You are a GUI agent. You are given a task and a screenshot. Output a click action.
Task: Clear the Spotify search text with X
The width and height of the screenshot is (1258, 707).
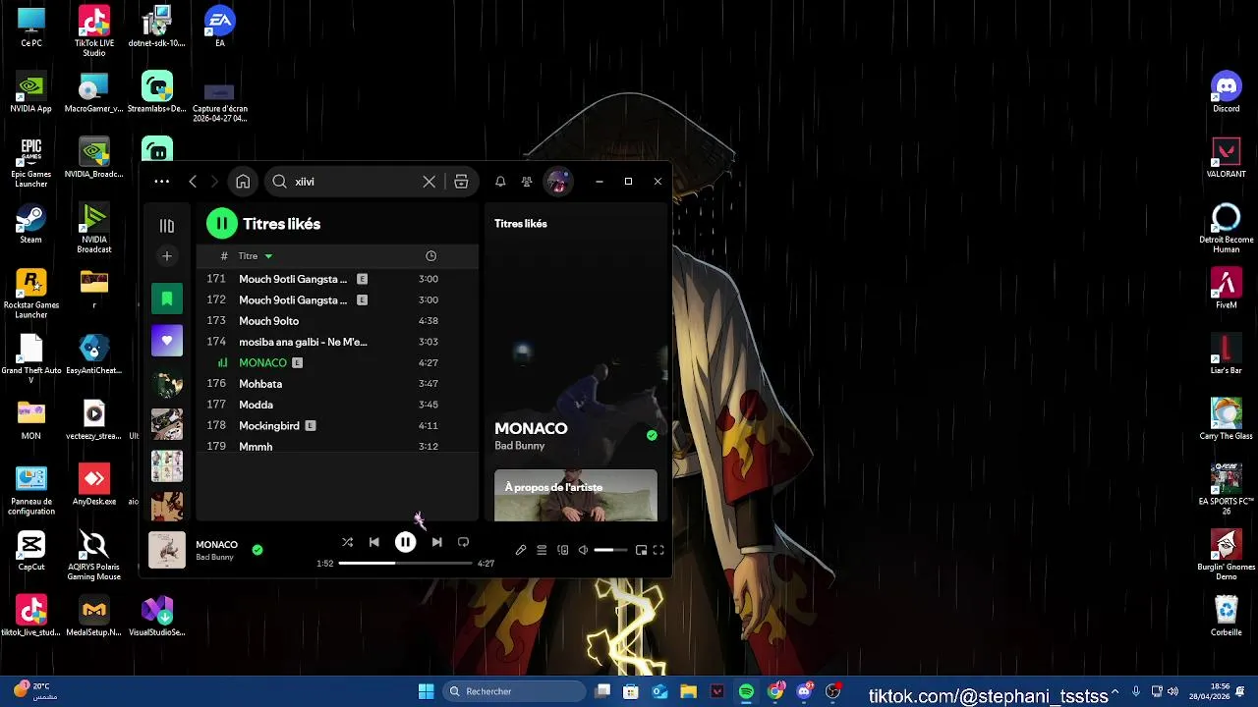[x=429, y=182]
